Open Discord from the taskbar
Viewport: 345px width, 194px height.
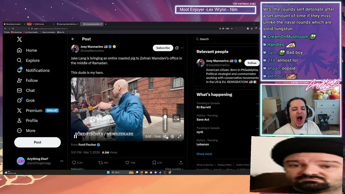coord(156,172)
